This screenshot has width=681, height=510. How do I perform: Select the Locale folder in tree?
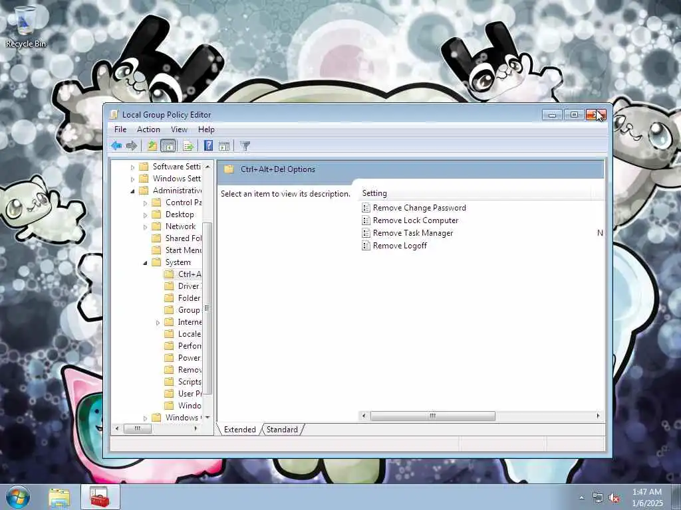pos(183,334)
